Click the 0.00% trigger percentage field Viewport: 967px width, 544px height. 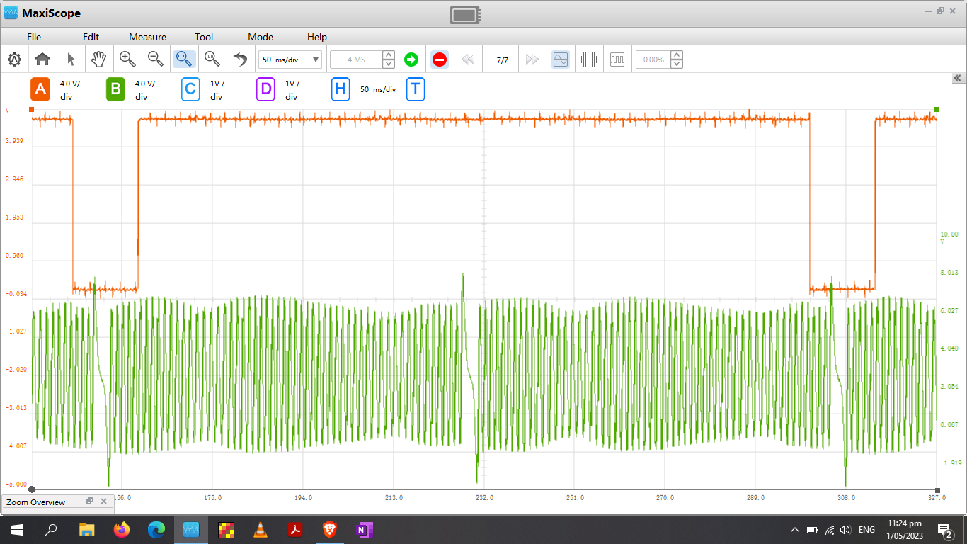pos(653,59)
